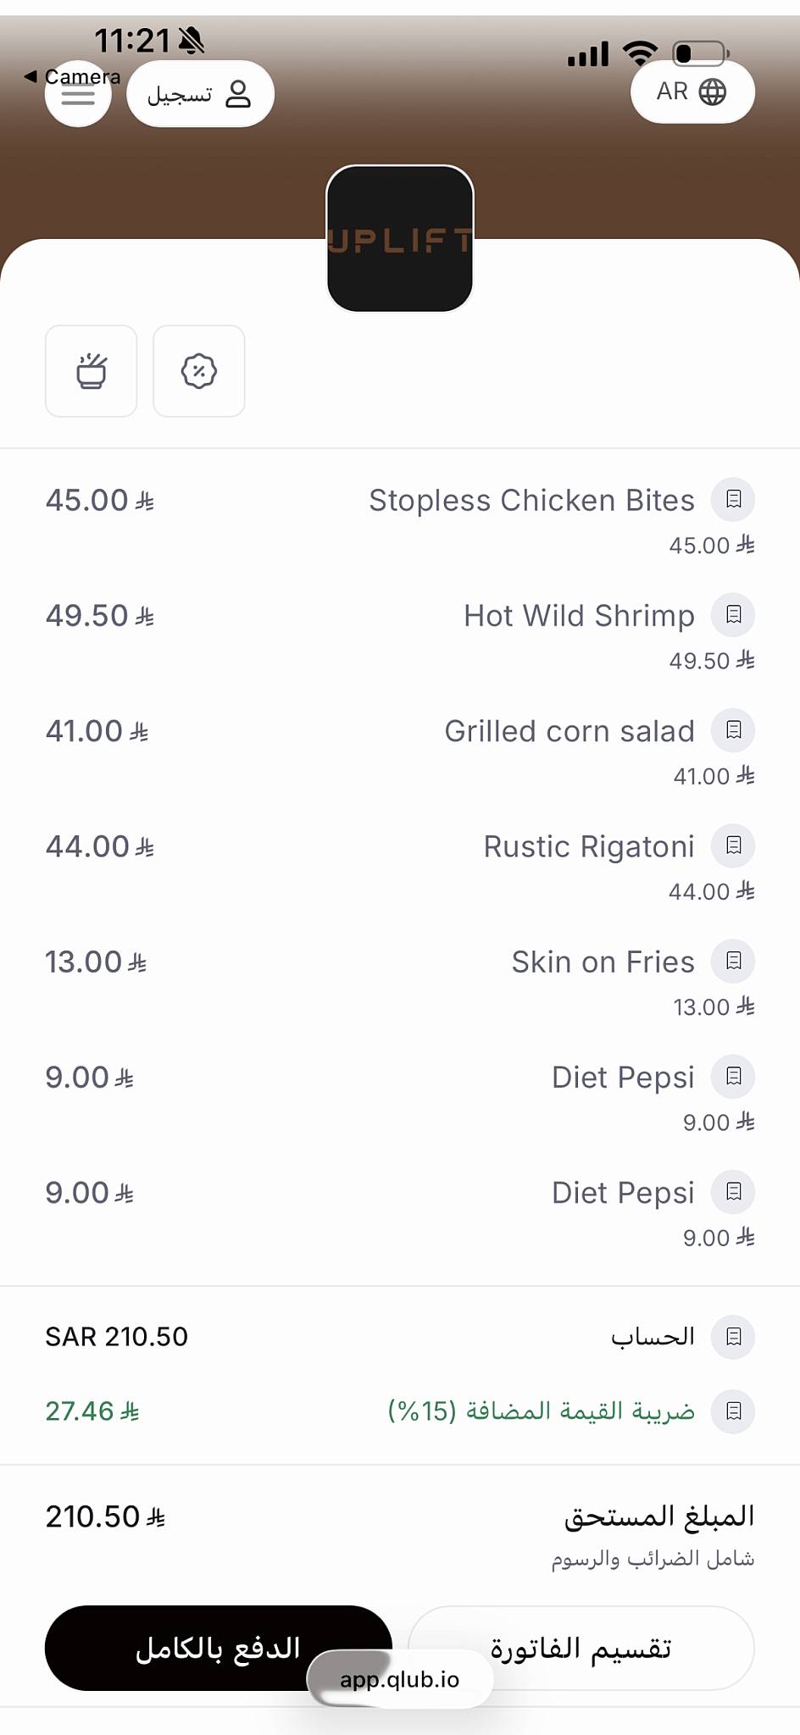
Task: Tap the UPLIFT restaurant logo
Action: pyautogui.click(x=400, y=239)
